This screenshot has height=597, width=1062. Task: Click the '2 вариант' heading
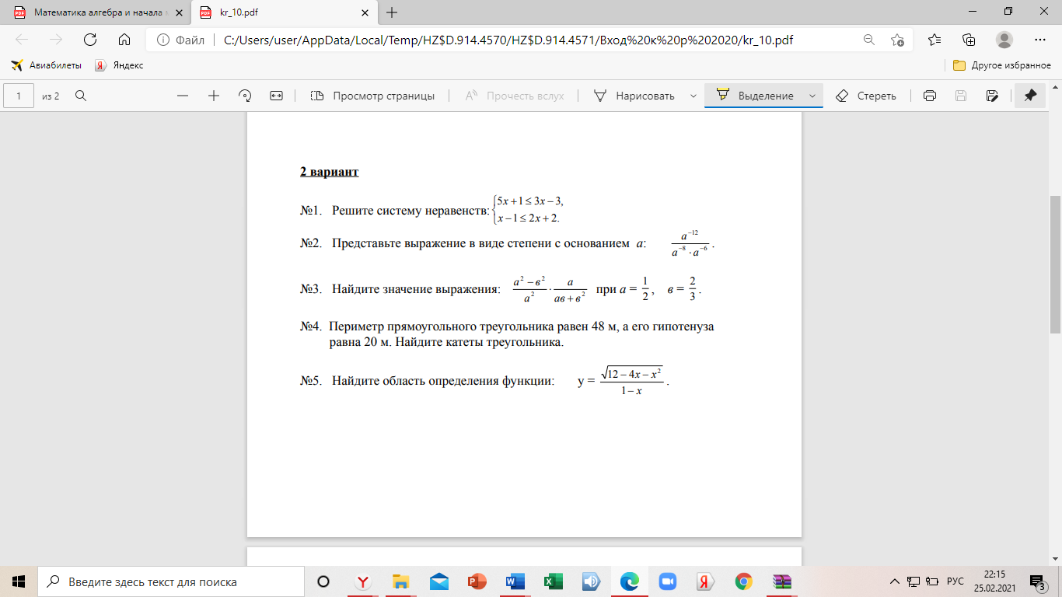pyautogui.click(x=330, y=172)
